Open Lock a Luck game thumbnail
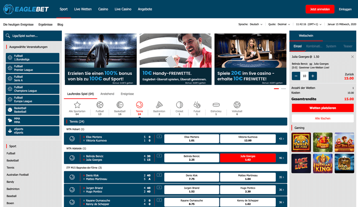Image resolution: width=358 pixels, height=207 pixels. [301, 164]
